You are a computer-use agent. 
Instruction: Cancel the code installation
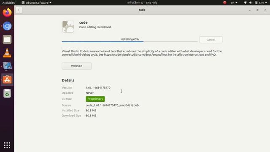pyautogui.click(x=211, y=40)
